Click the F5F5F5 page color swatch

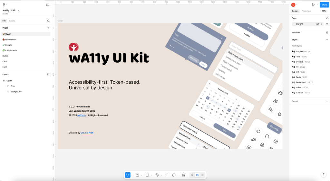(294, 24)
